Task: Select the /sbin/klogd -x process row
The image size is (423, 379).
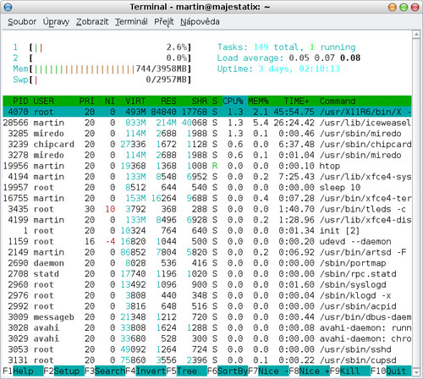Action: (207, 295)
